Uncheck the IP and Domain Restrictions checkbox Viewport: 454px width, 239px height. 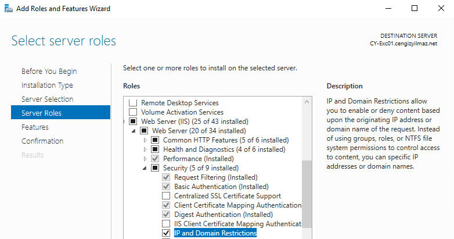pos(166,233)
